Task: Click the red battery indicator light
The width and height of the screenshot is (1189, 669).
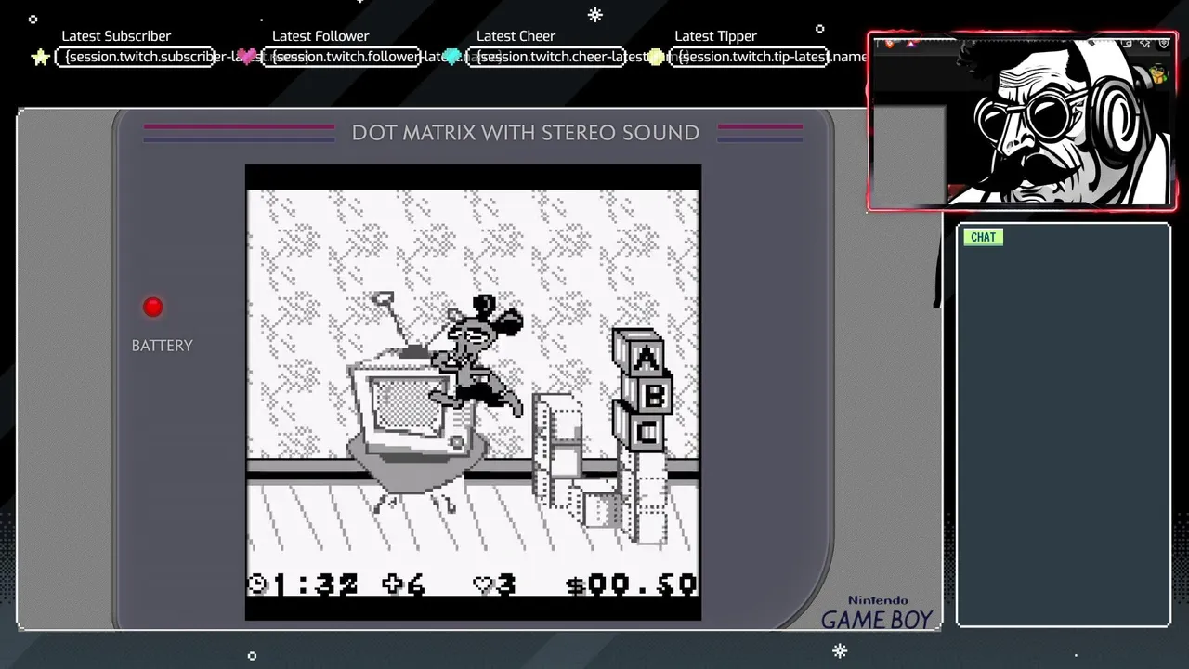Action: [153, 307]
